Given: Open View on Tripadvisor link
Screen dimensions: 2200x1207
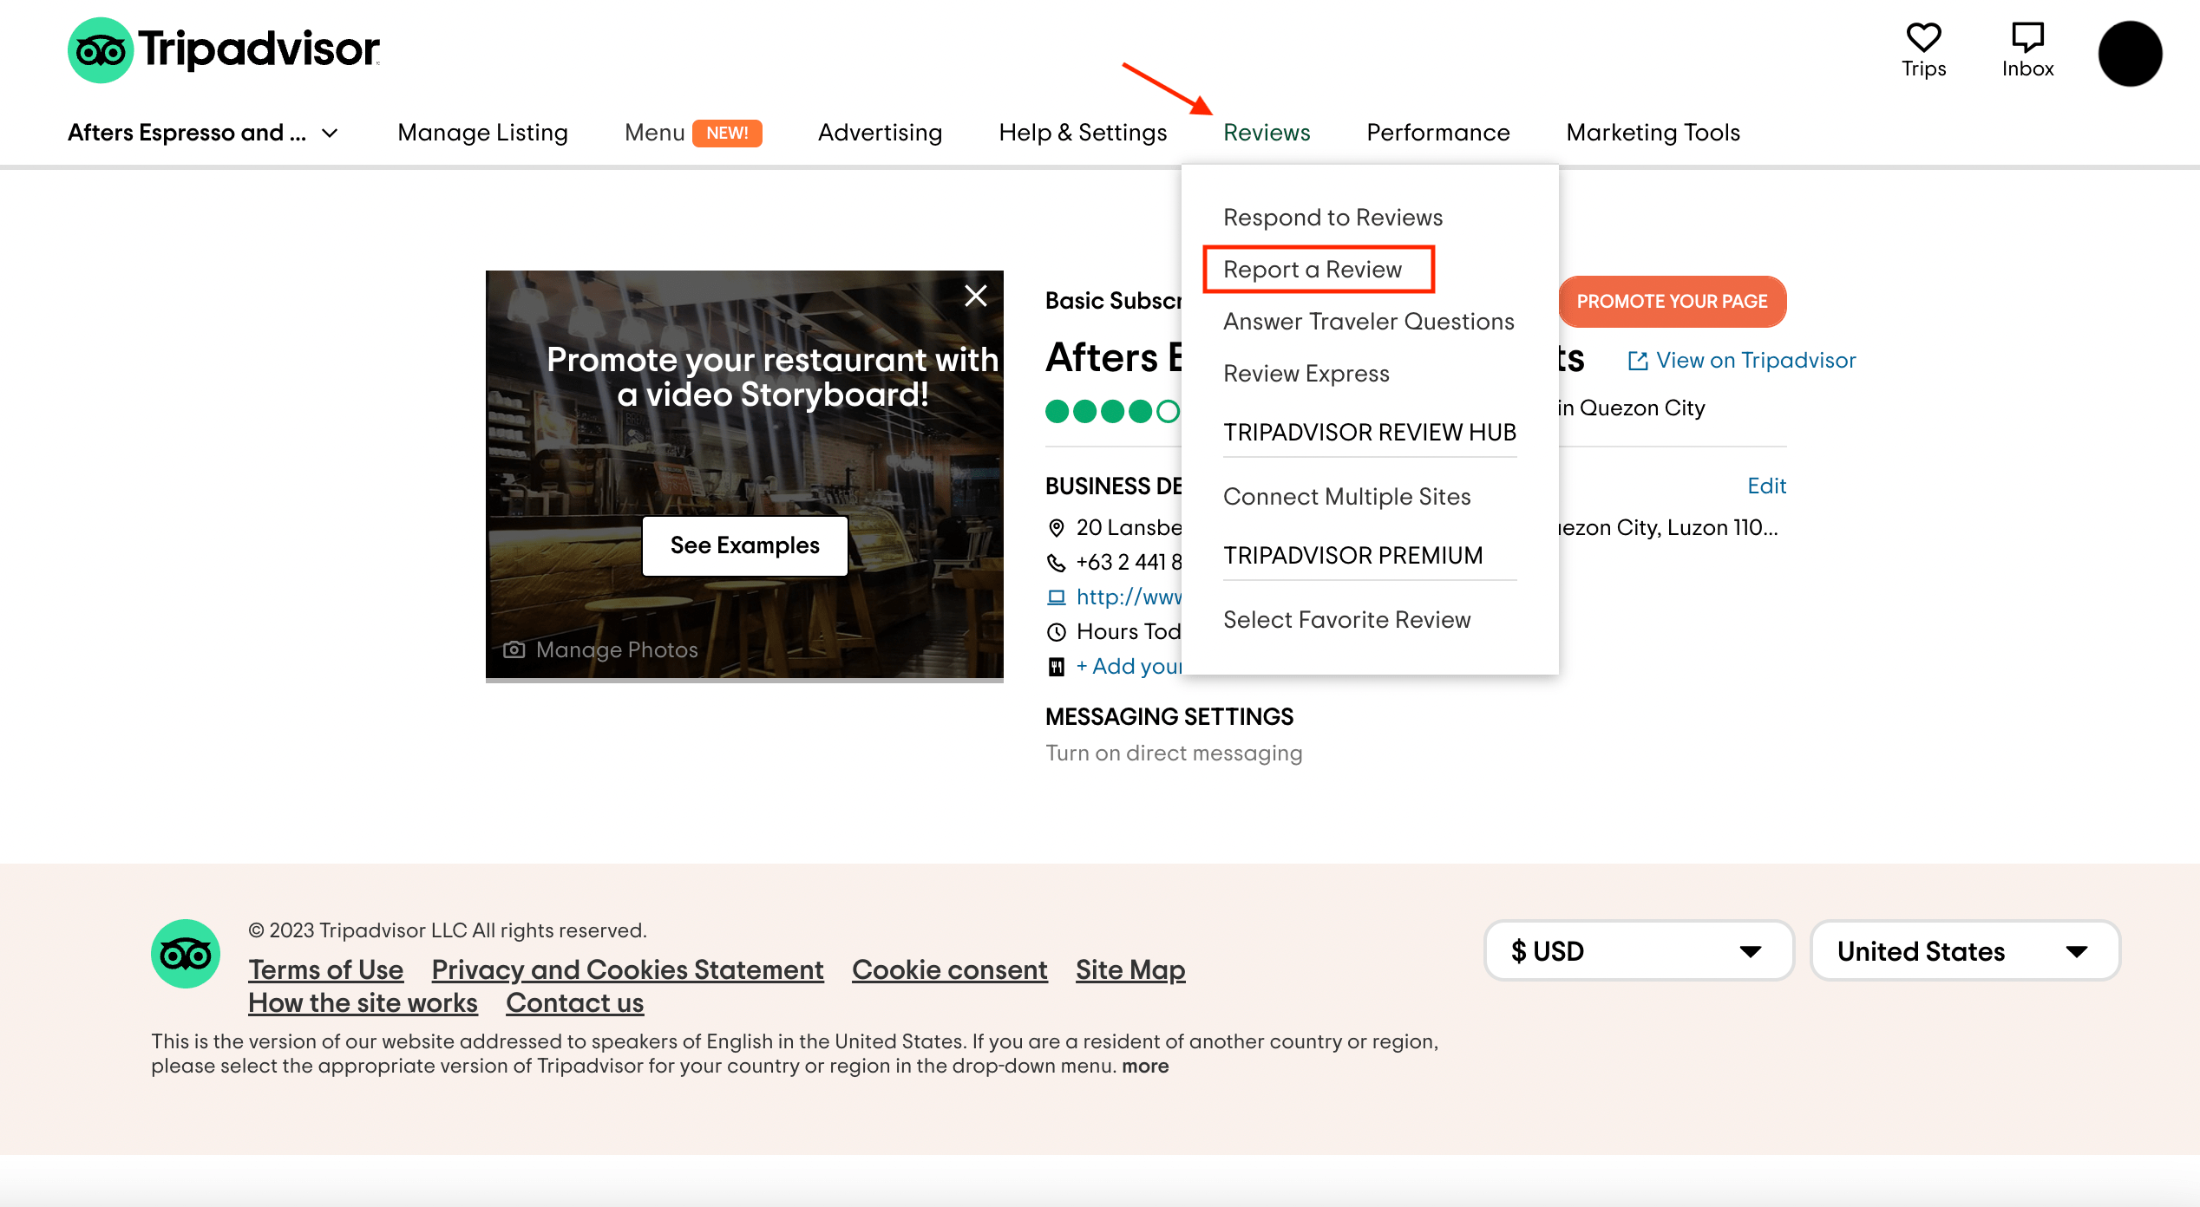Looking at the screenshot, I should (1756, 361).
